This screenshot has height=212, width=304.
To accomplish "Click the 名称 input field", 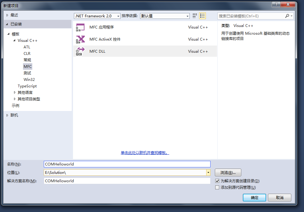I will 127,164.
